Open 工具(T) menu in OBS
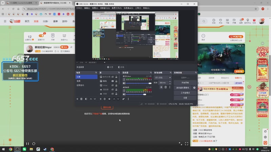Screen dimensions: 271x152 (138, 8)
